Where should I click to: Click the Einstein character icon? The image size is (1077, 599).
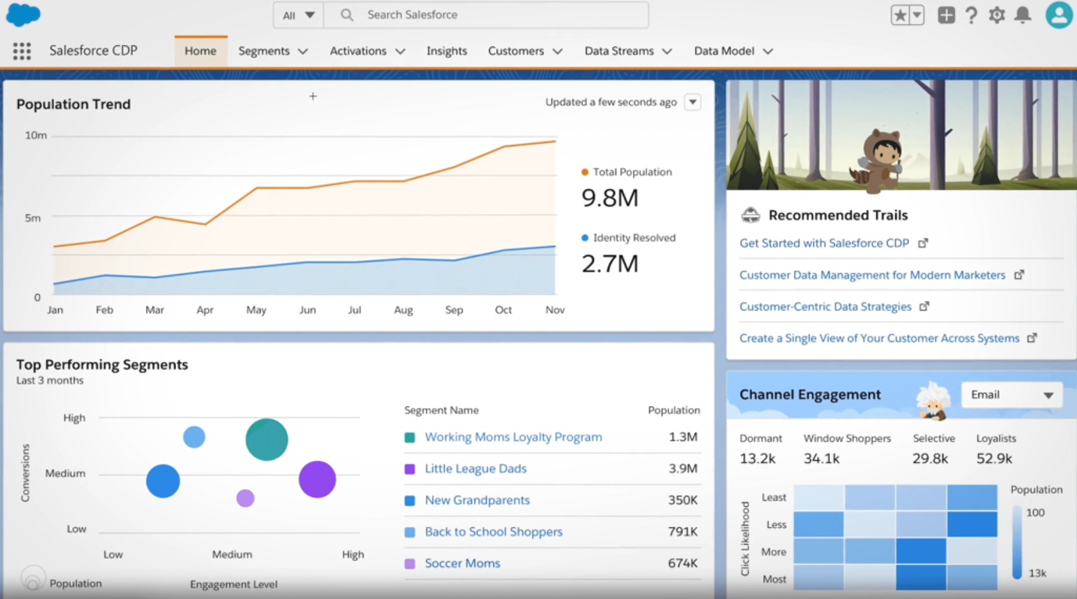coord(933,401)
